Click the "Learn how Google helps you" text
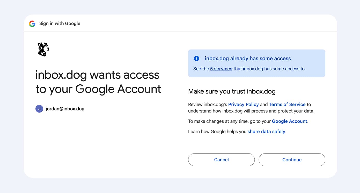Viewport: 360px width, 193px height. (x=217, y=132)
